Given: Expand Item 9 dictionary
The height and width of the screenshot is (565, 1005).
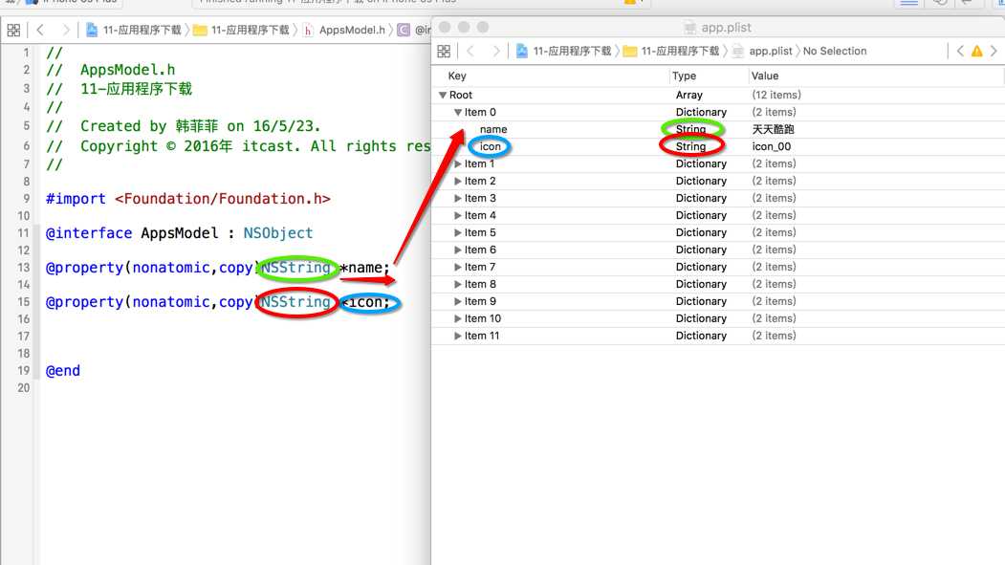Looking at the screenshot, I should click(x=458, y=302).
